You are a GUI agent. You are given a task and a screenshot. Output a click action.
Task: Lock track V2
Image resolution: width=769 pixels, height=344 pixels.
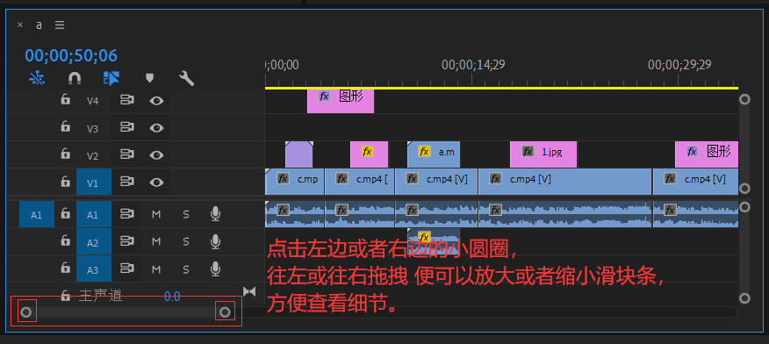click(65, 154)
